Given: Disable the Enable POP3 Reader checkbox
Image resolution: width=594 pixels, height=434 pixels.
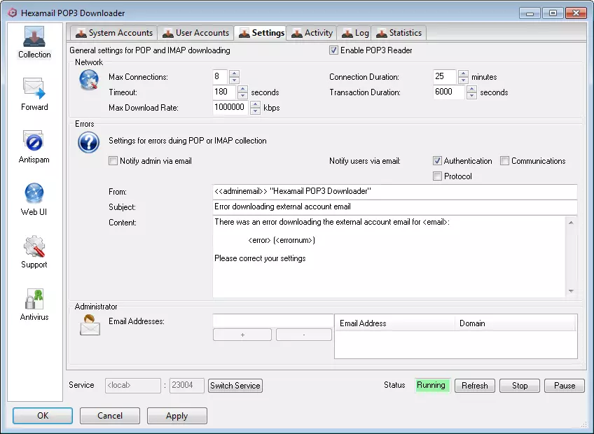Looking at the screenshot, I should point(334,50).
